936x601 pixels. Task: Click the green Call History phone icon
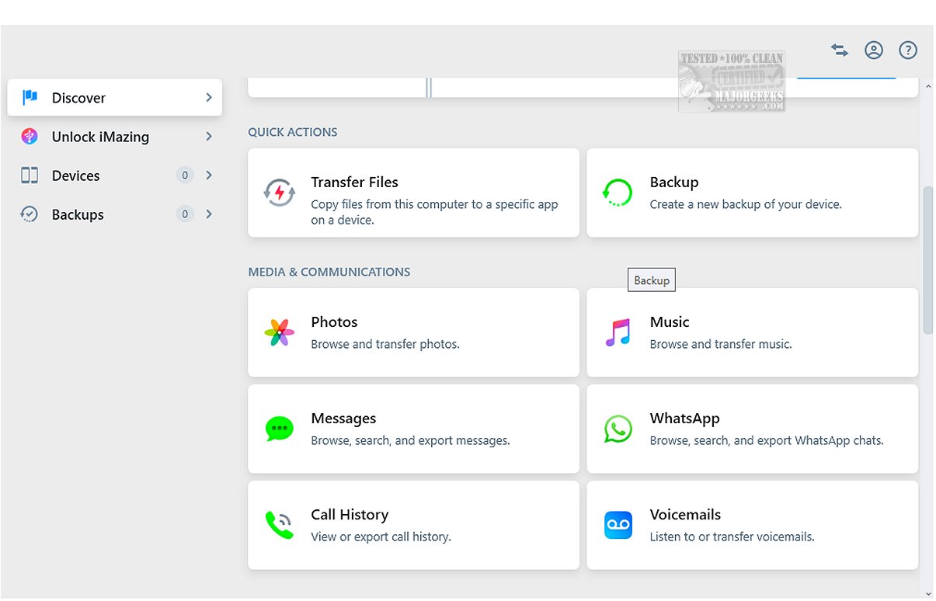pyautogui.click(x=279, y=525)
